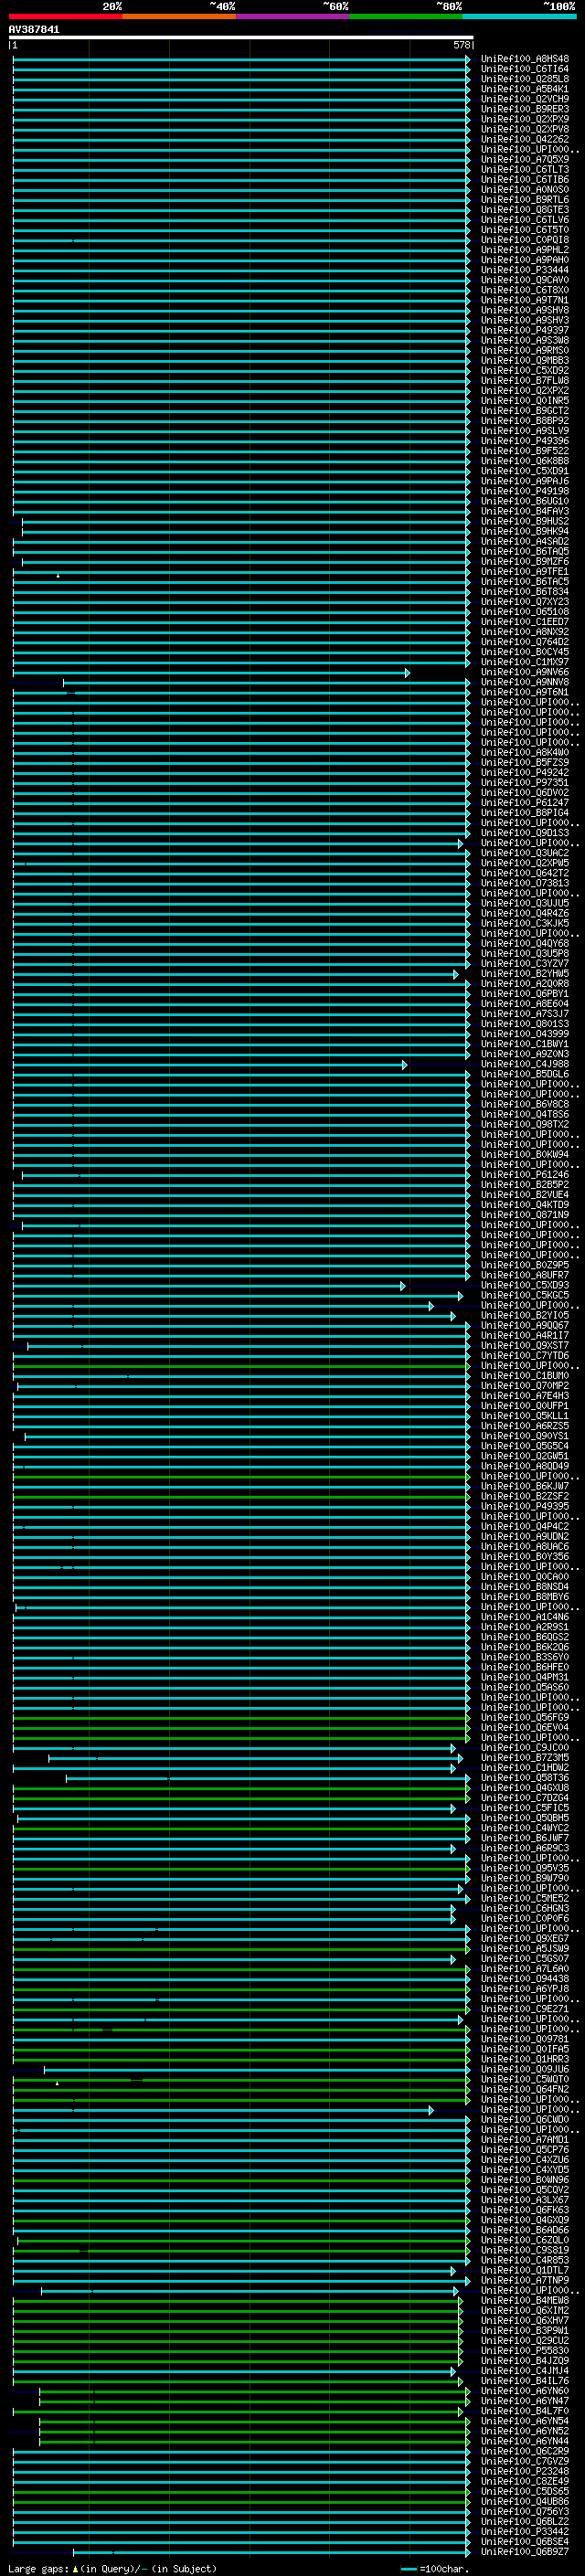The height and width of the screenshot is (2576, 585).
Task: Select label UniRef100_P61246
Action: (x=525, y=1175)
